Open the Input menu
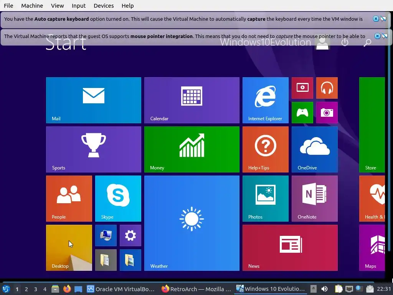This screenshot has width=393, height=295. pyautogui.click(x=79, y=5)
